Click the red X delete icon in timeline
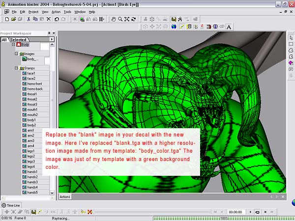Image resolution: width=295 pixels, height=221 pixels. [x=90, y=212]
